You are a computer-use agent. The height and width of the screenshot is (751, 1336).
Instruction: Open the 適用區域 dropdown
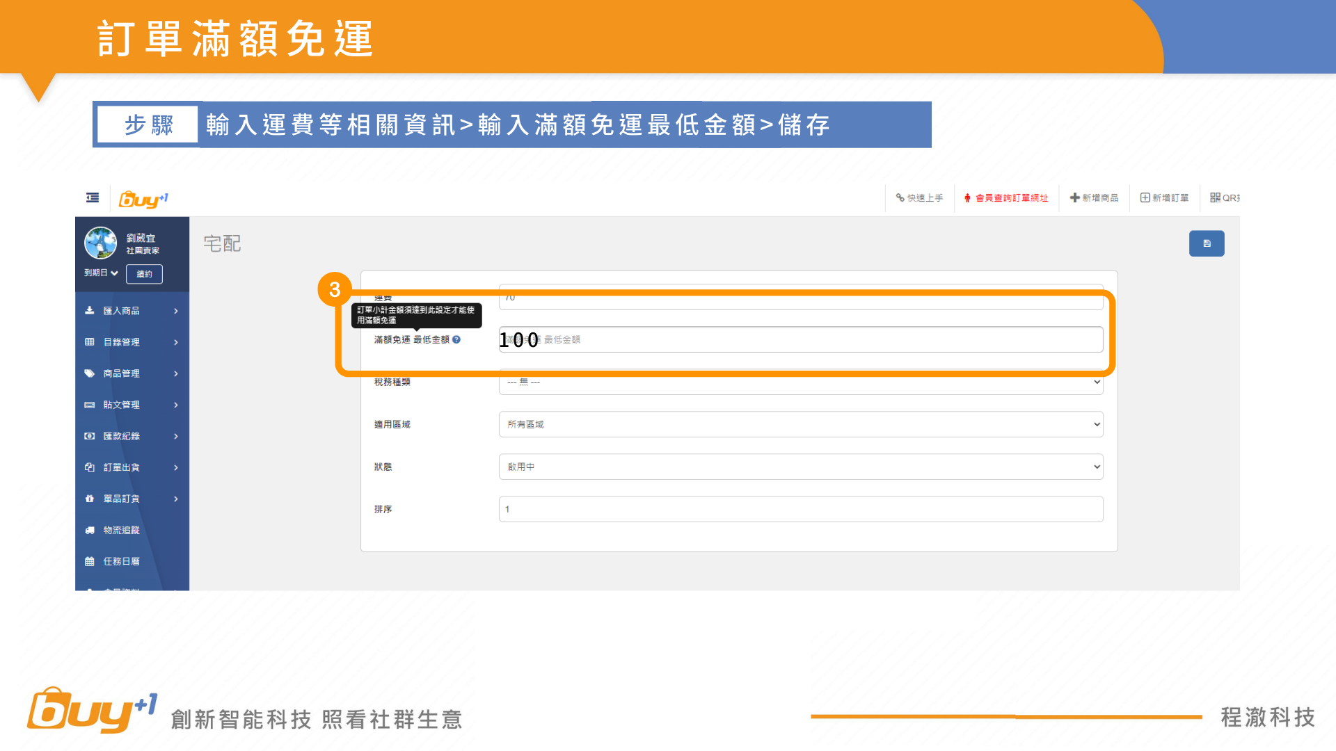[800, 424]
